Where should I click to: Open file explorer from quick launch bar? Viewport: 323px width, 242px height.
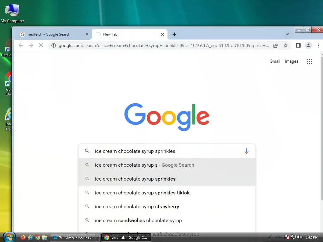click(x=45, y=237)
